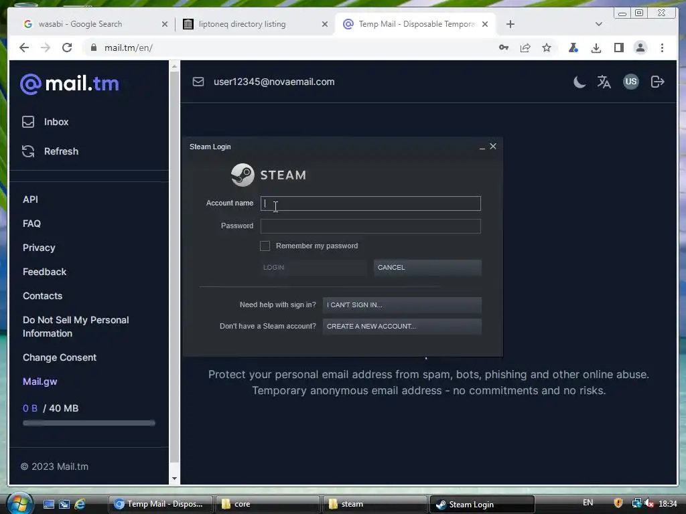Reload the mail.tm page
This screenshot has height=514, width=686.
pos(67,48)
